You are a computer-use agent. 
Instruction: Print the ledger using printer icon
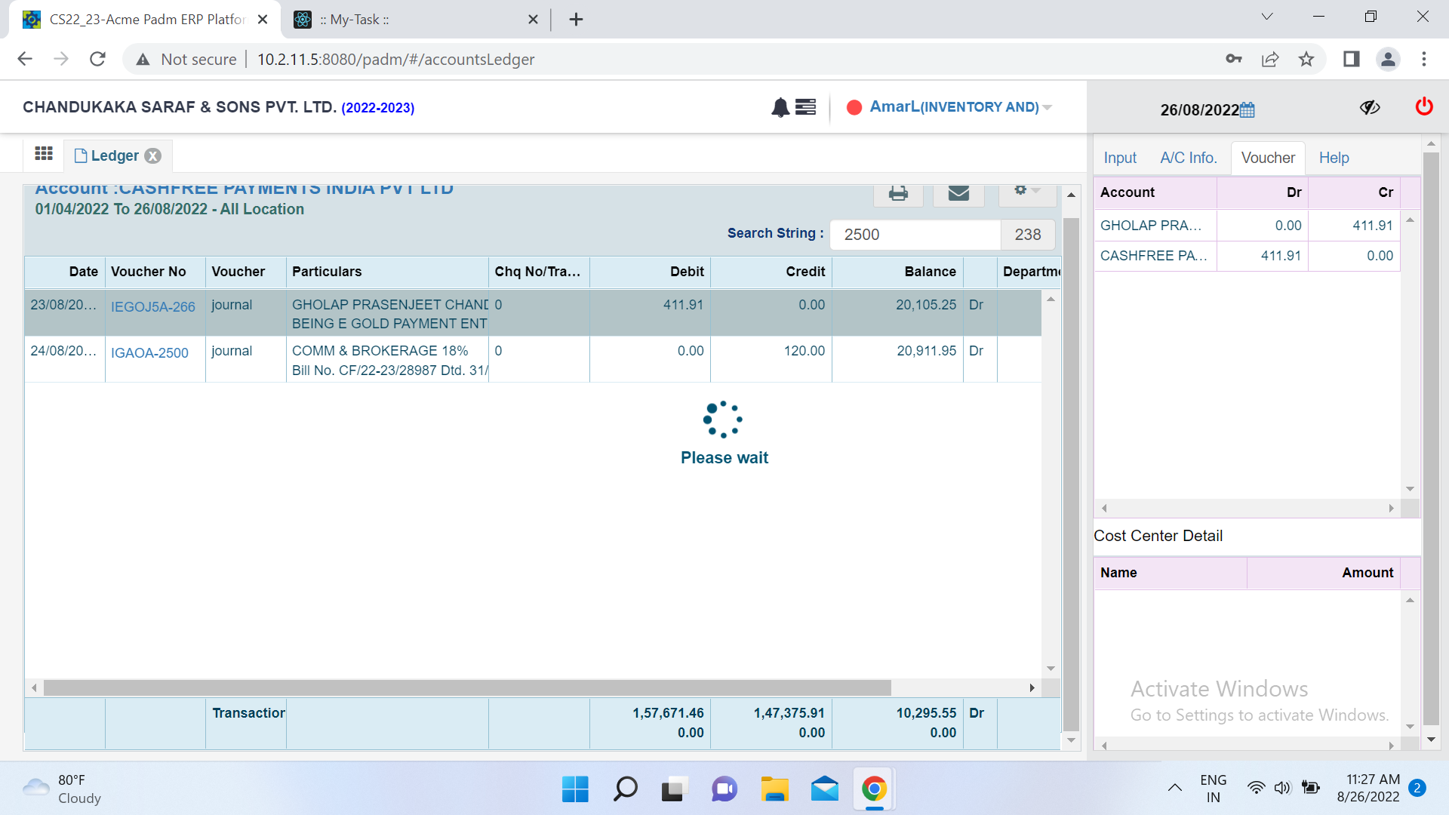click(x=898, y=193)
